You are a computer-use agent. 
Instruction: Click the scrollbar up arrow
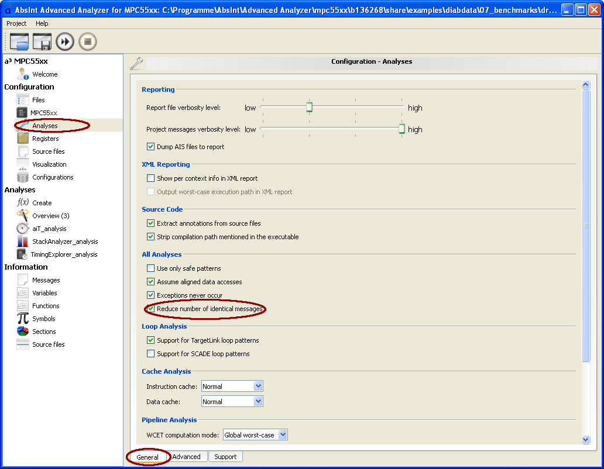(x=586, y=85)
